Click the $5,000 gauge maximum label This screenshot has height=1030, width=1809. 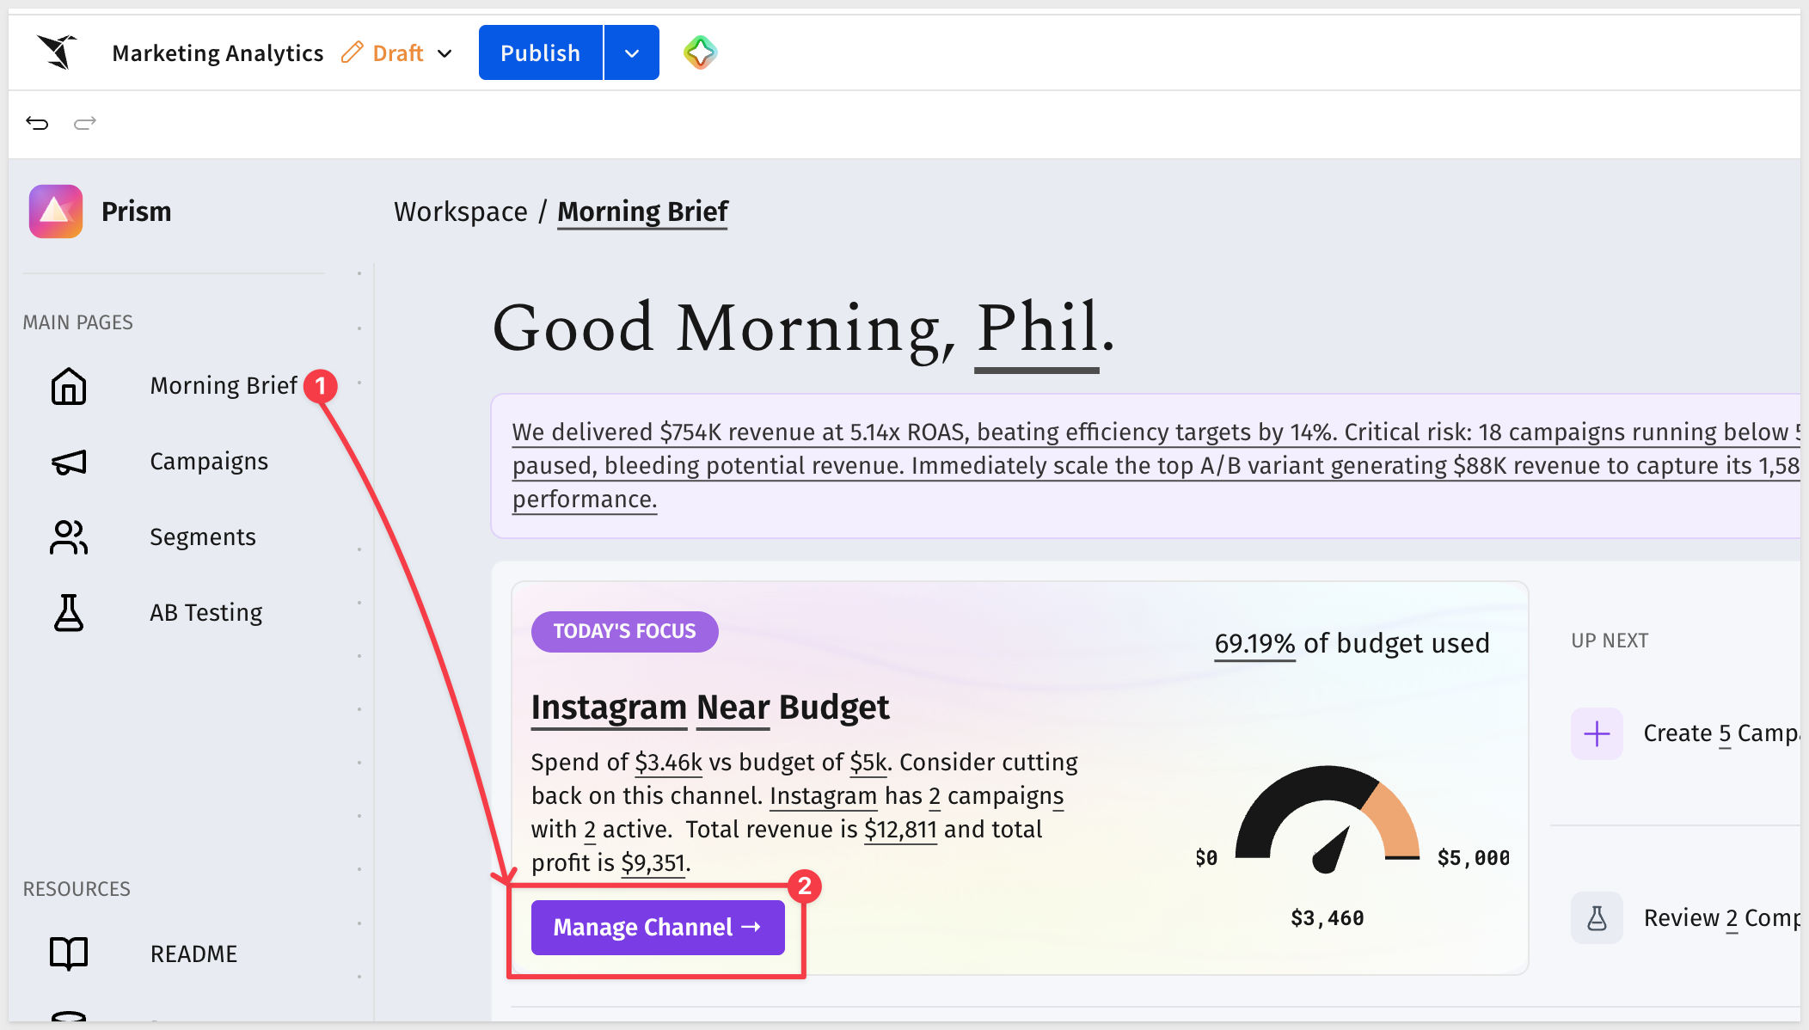(1474, 858)
